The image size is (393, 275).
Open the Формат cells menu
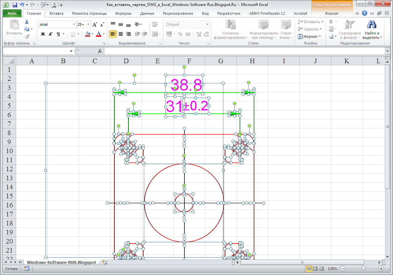coord(309,36)
